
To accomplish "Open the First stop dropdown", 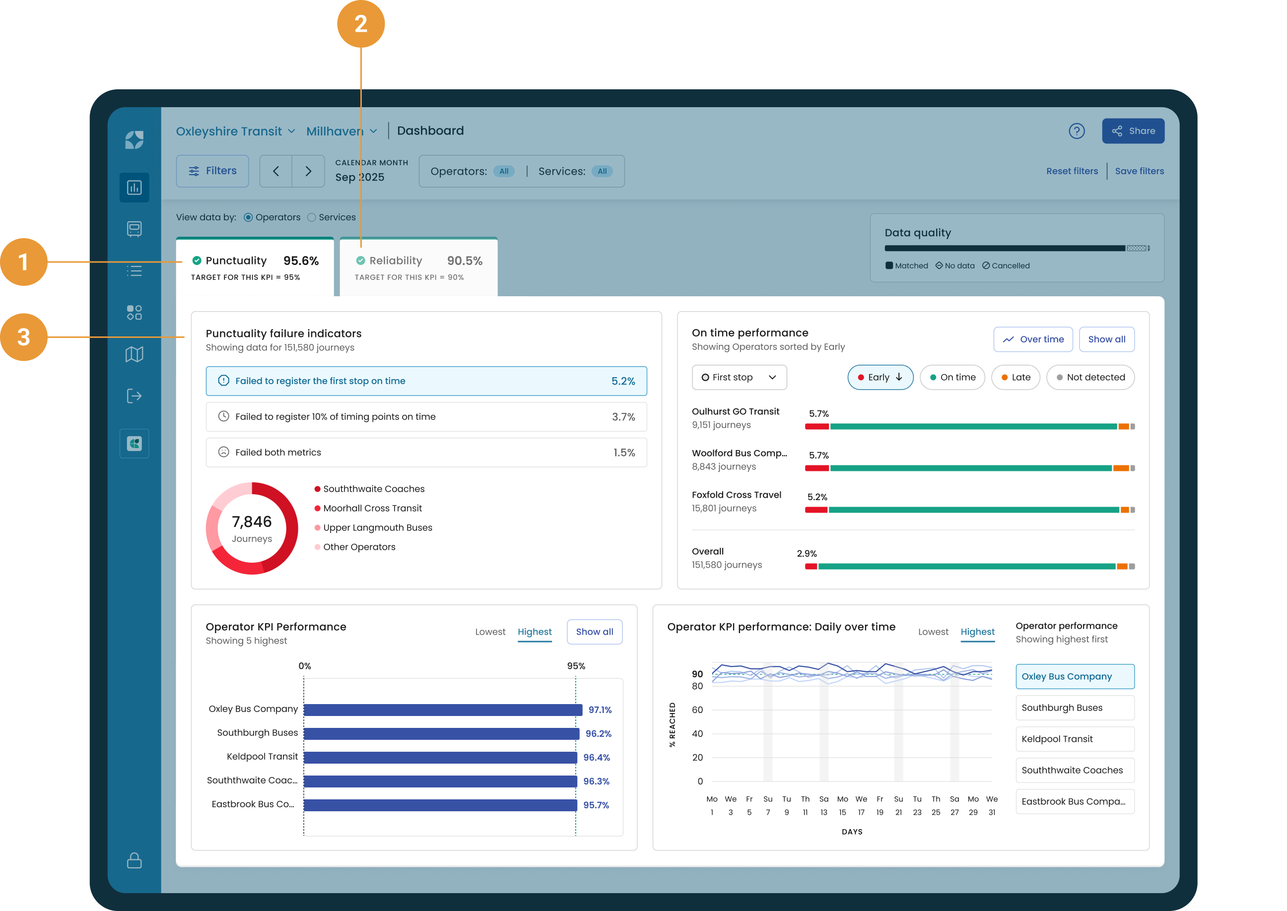I will pyautogui.click(x=739, y=378).
